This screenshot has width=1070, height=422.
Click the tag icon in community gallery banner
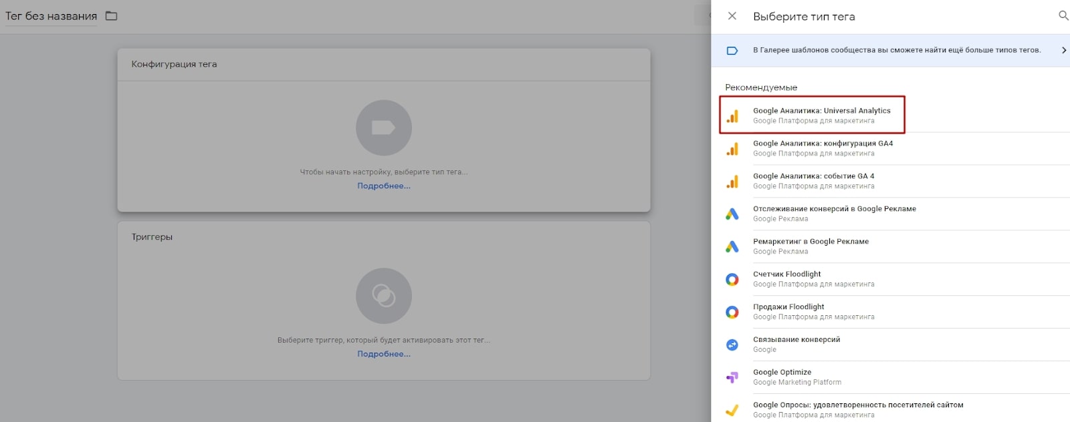tap(732, 50)
